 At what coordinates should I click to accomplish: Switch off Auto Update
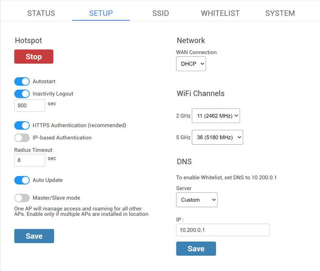(22, 180)
